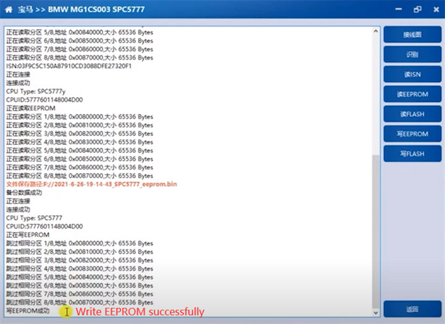Click the 读ISN button
Image resolution: width=445 pixels, height=324 pixels.
pyautogui.click(x=412, y=74)
